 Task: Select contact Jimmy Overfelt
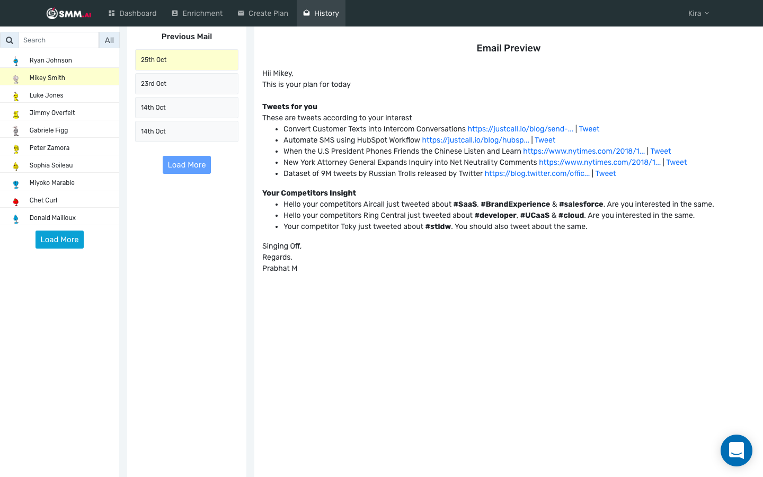pos(59,112)
